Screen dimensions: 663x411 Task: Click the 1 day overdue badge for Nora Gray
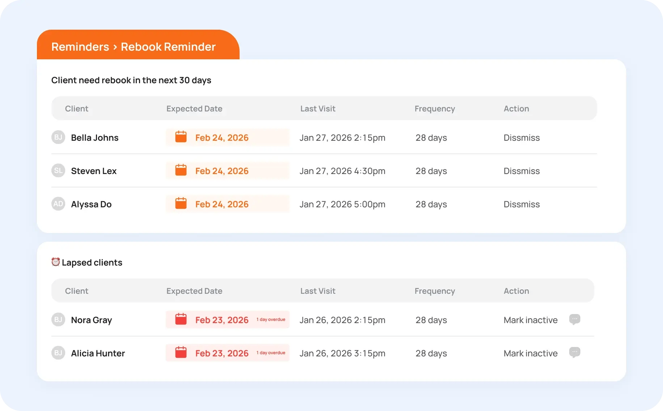[271, 320]
